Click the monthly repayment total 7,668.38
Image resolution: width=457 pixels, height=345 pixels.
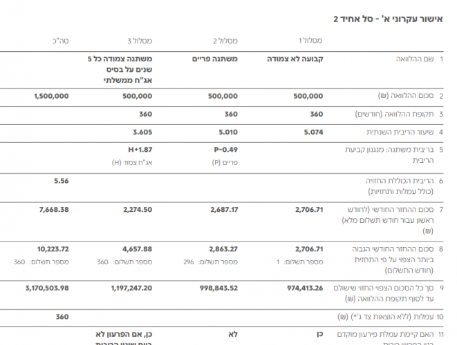53,210
